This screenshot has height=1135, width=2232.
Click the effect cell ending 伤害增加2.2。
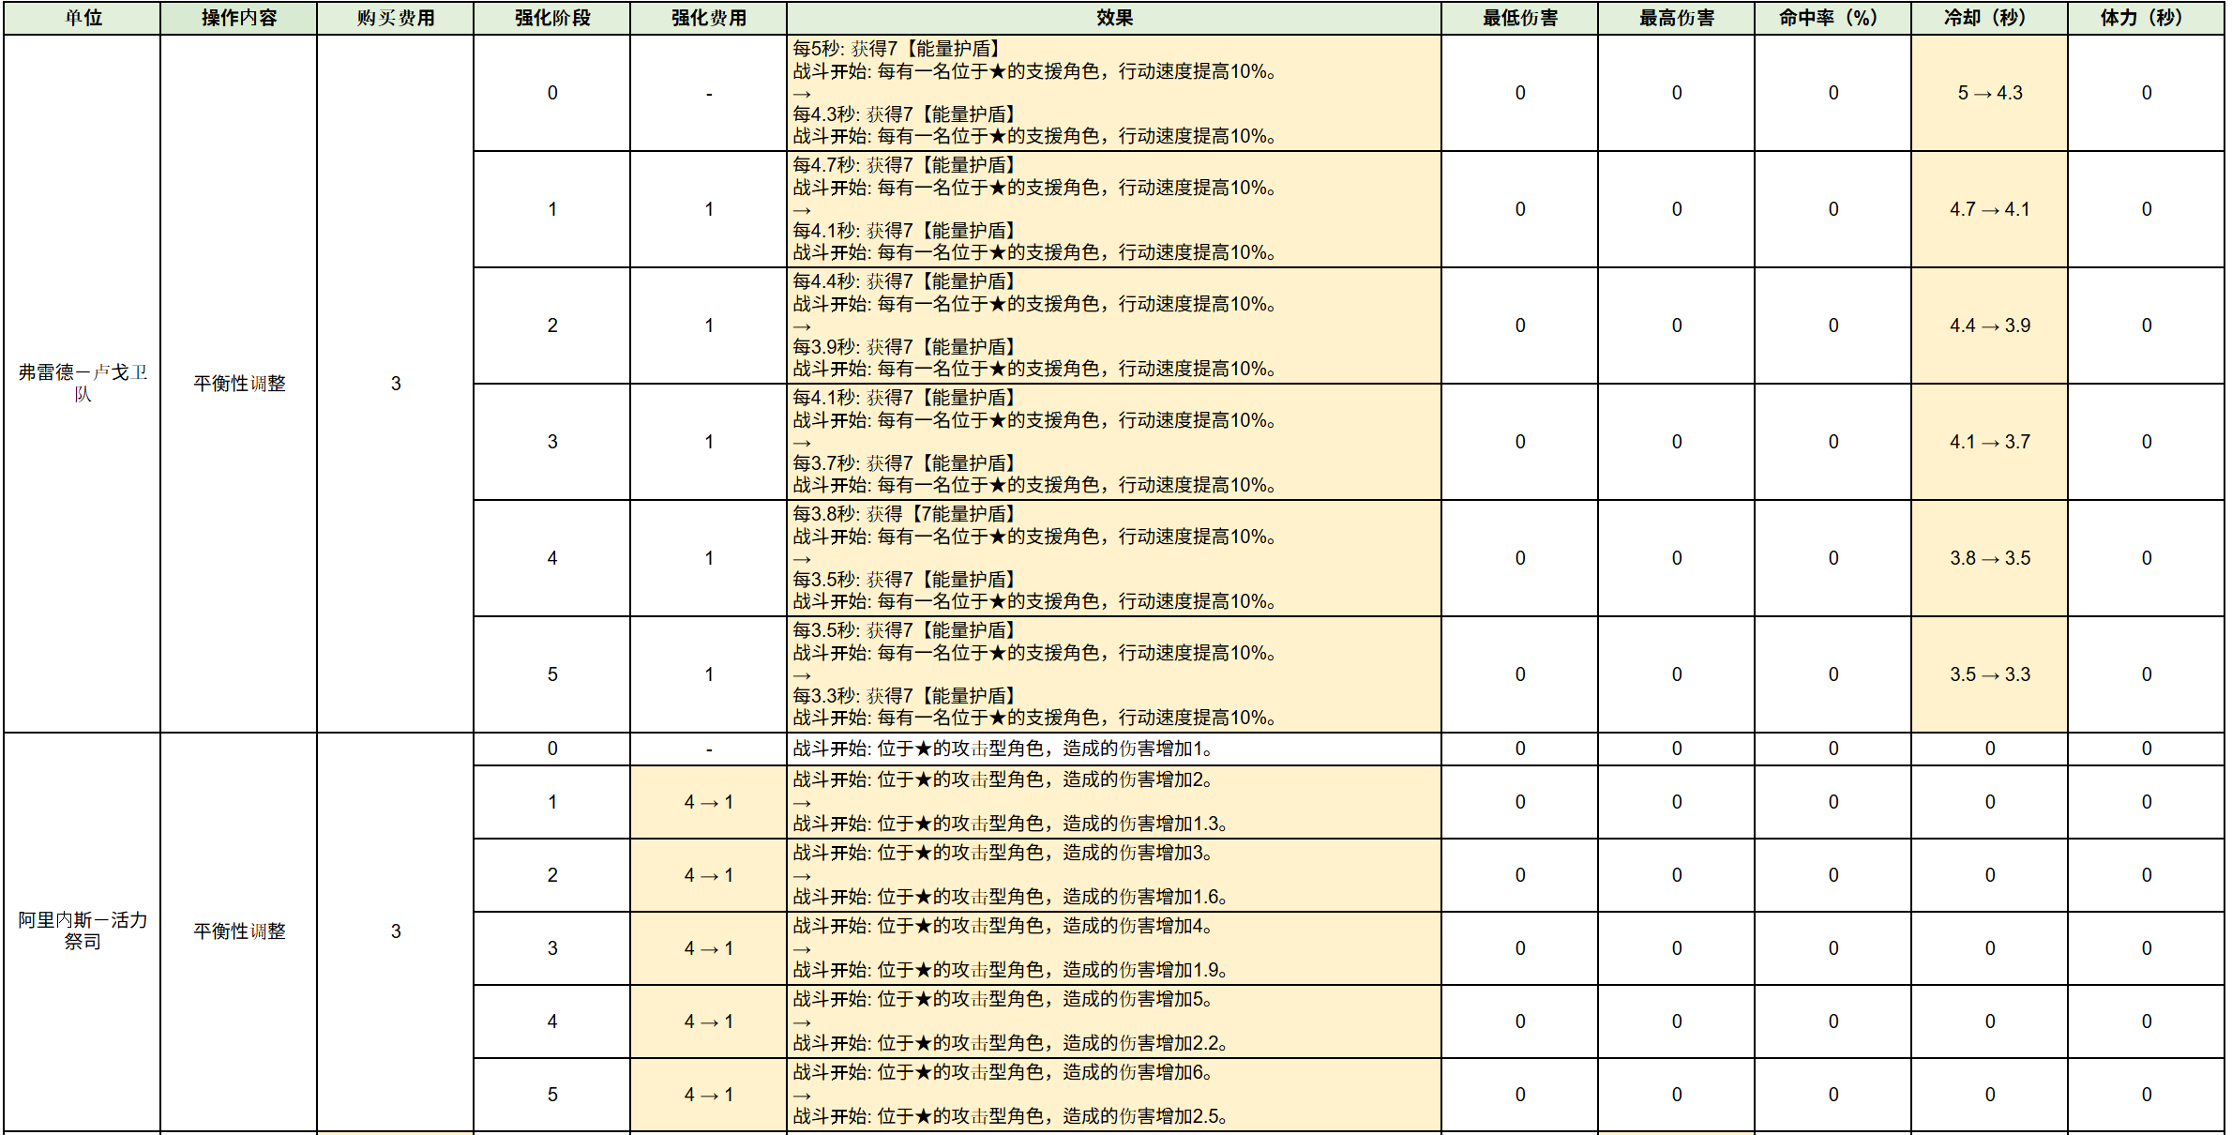click(1114, 1021)
